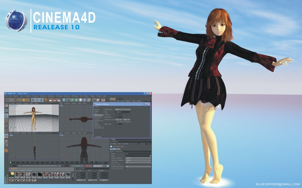Open the spline objects icon

68,100
